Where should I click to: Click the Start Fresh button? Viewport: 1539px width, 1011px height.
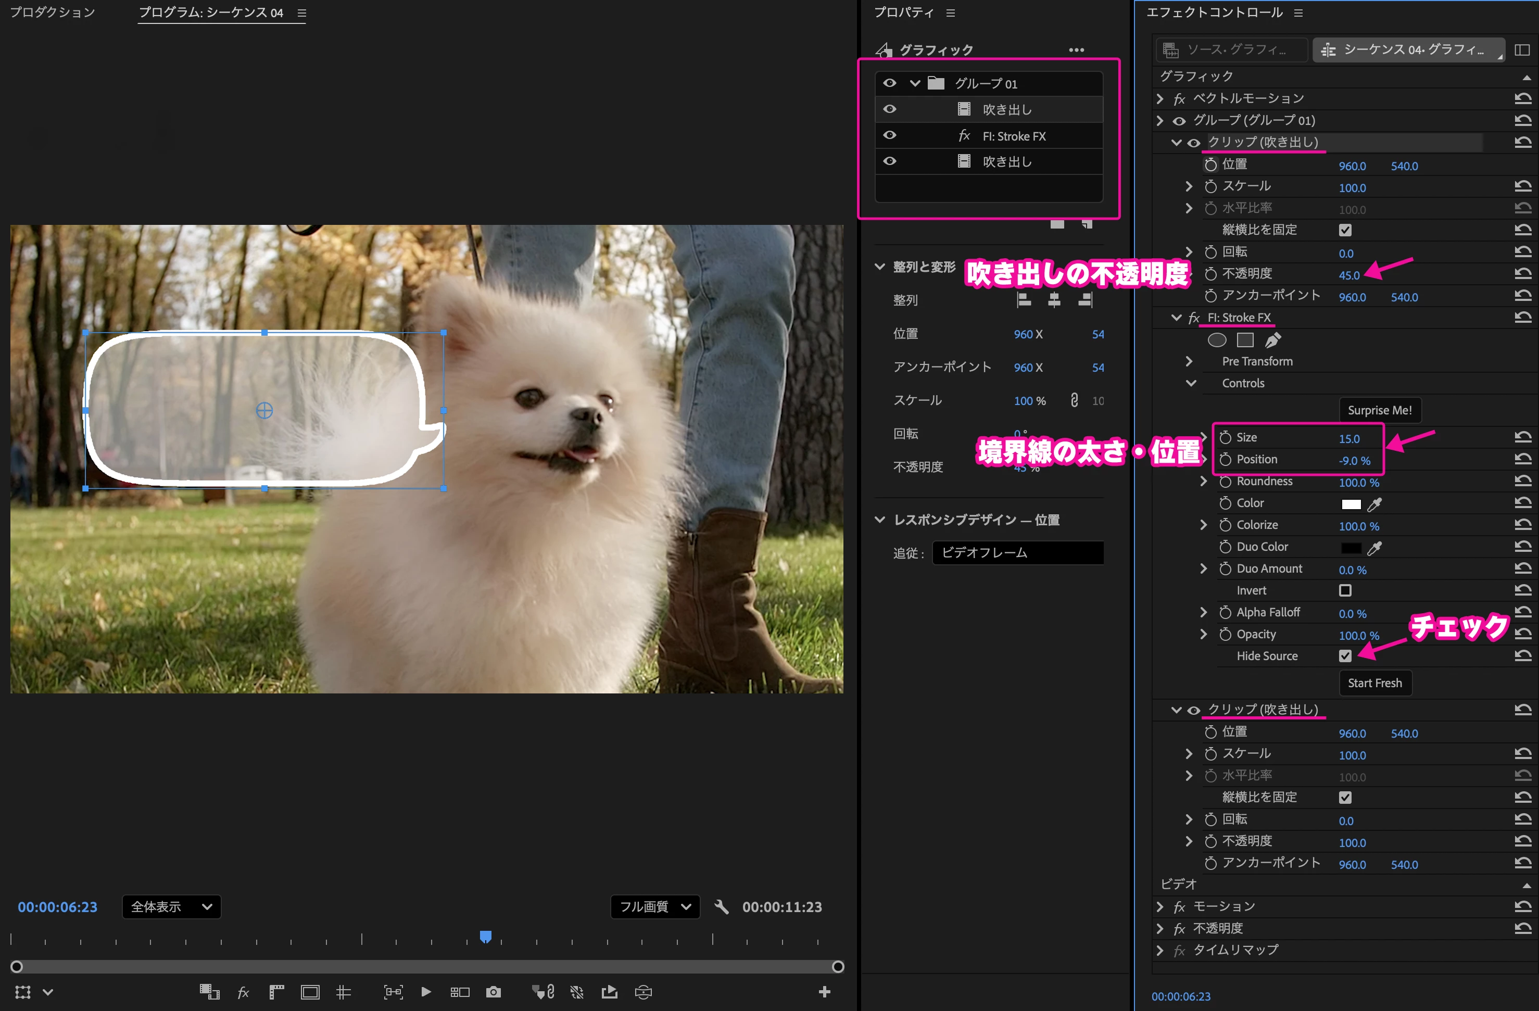click(x=1375, y=683)
